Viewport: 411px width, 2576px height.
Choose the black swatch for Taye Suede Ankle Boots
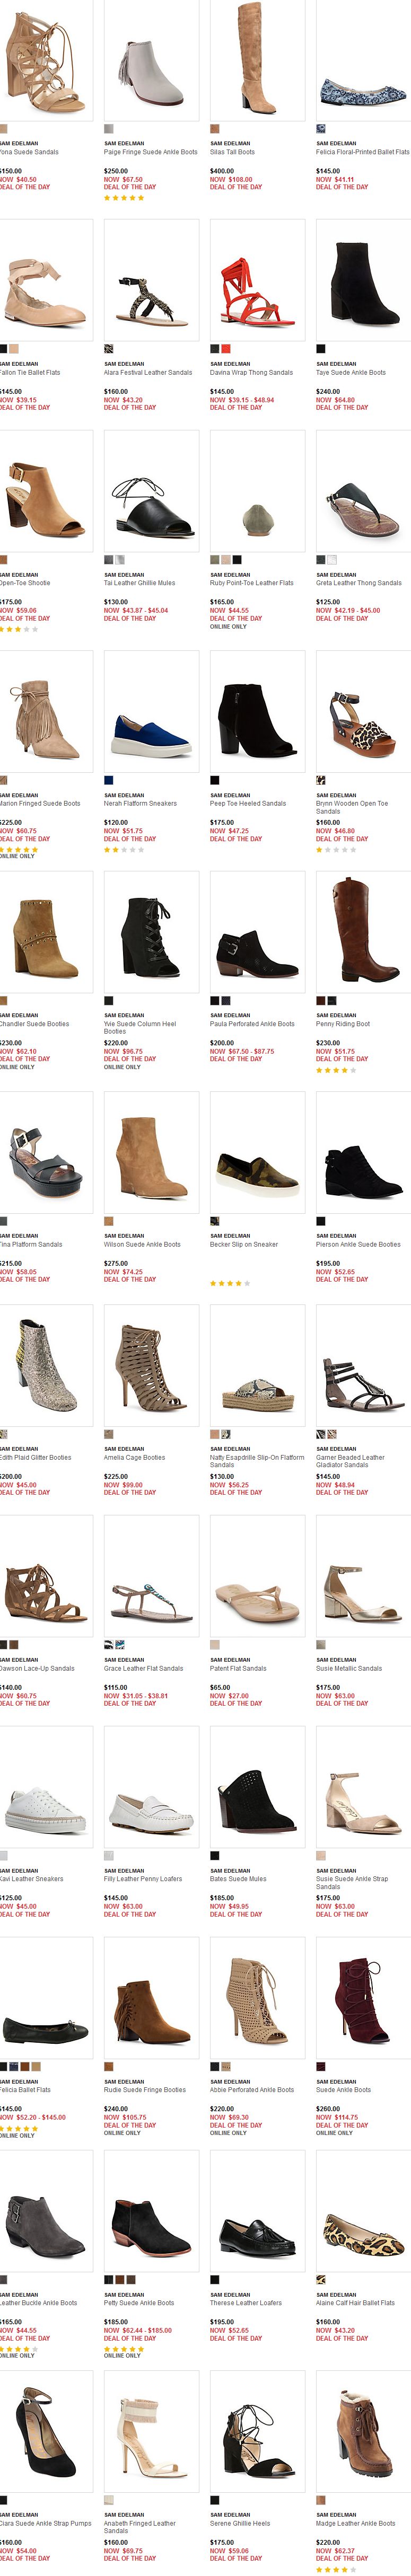321,349
